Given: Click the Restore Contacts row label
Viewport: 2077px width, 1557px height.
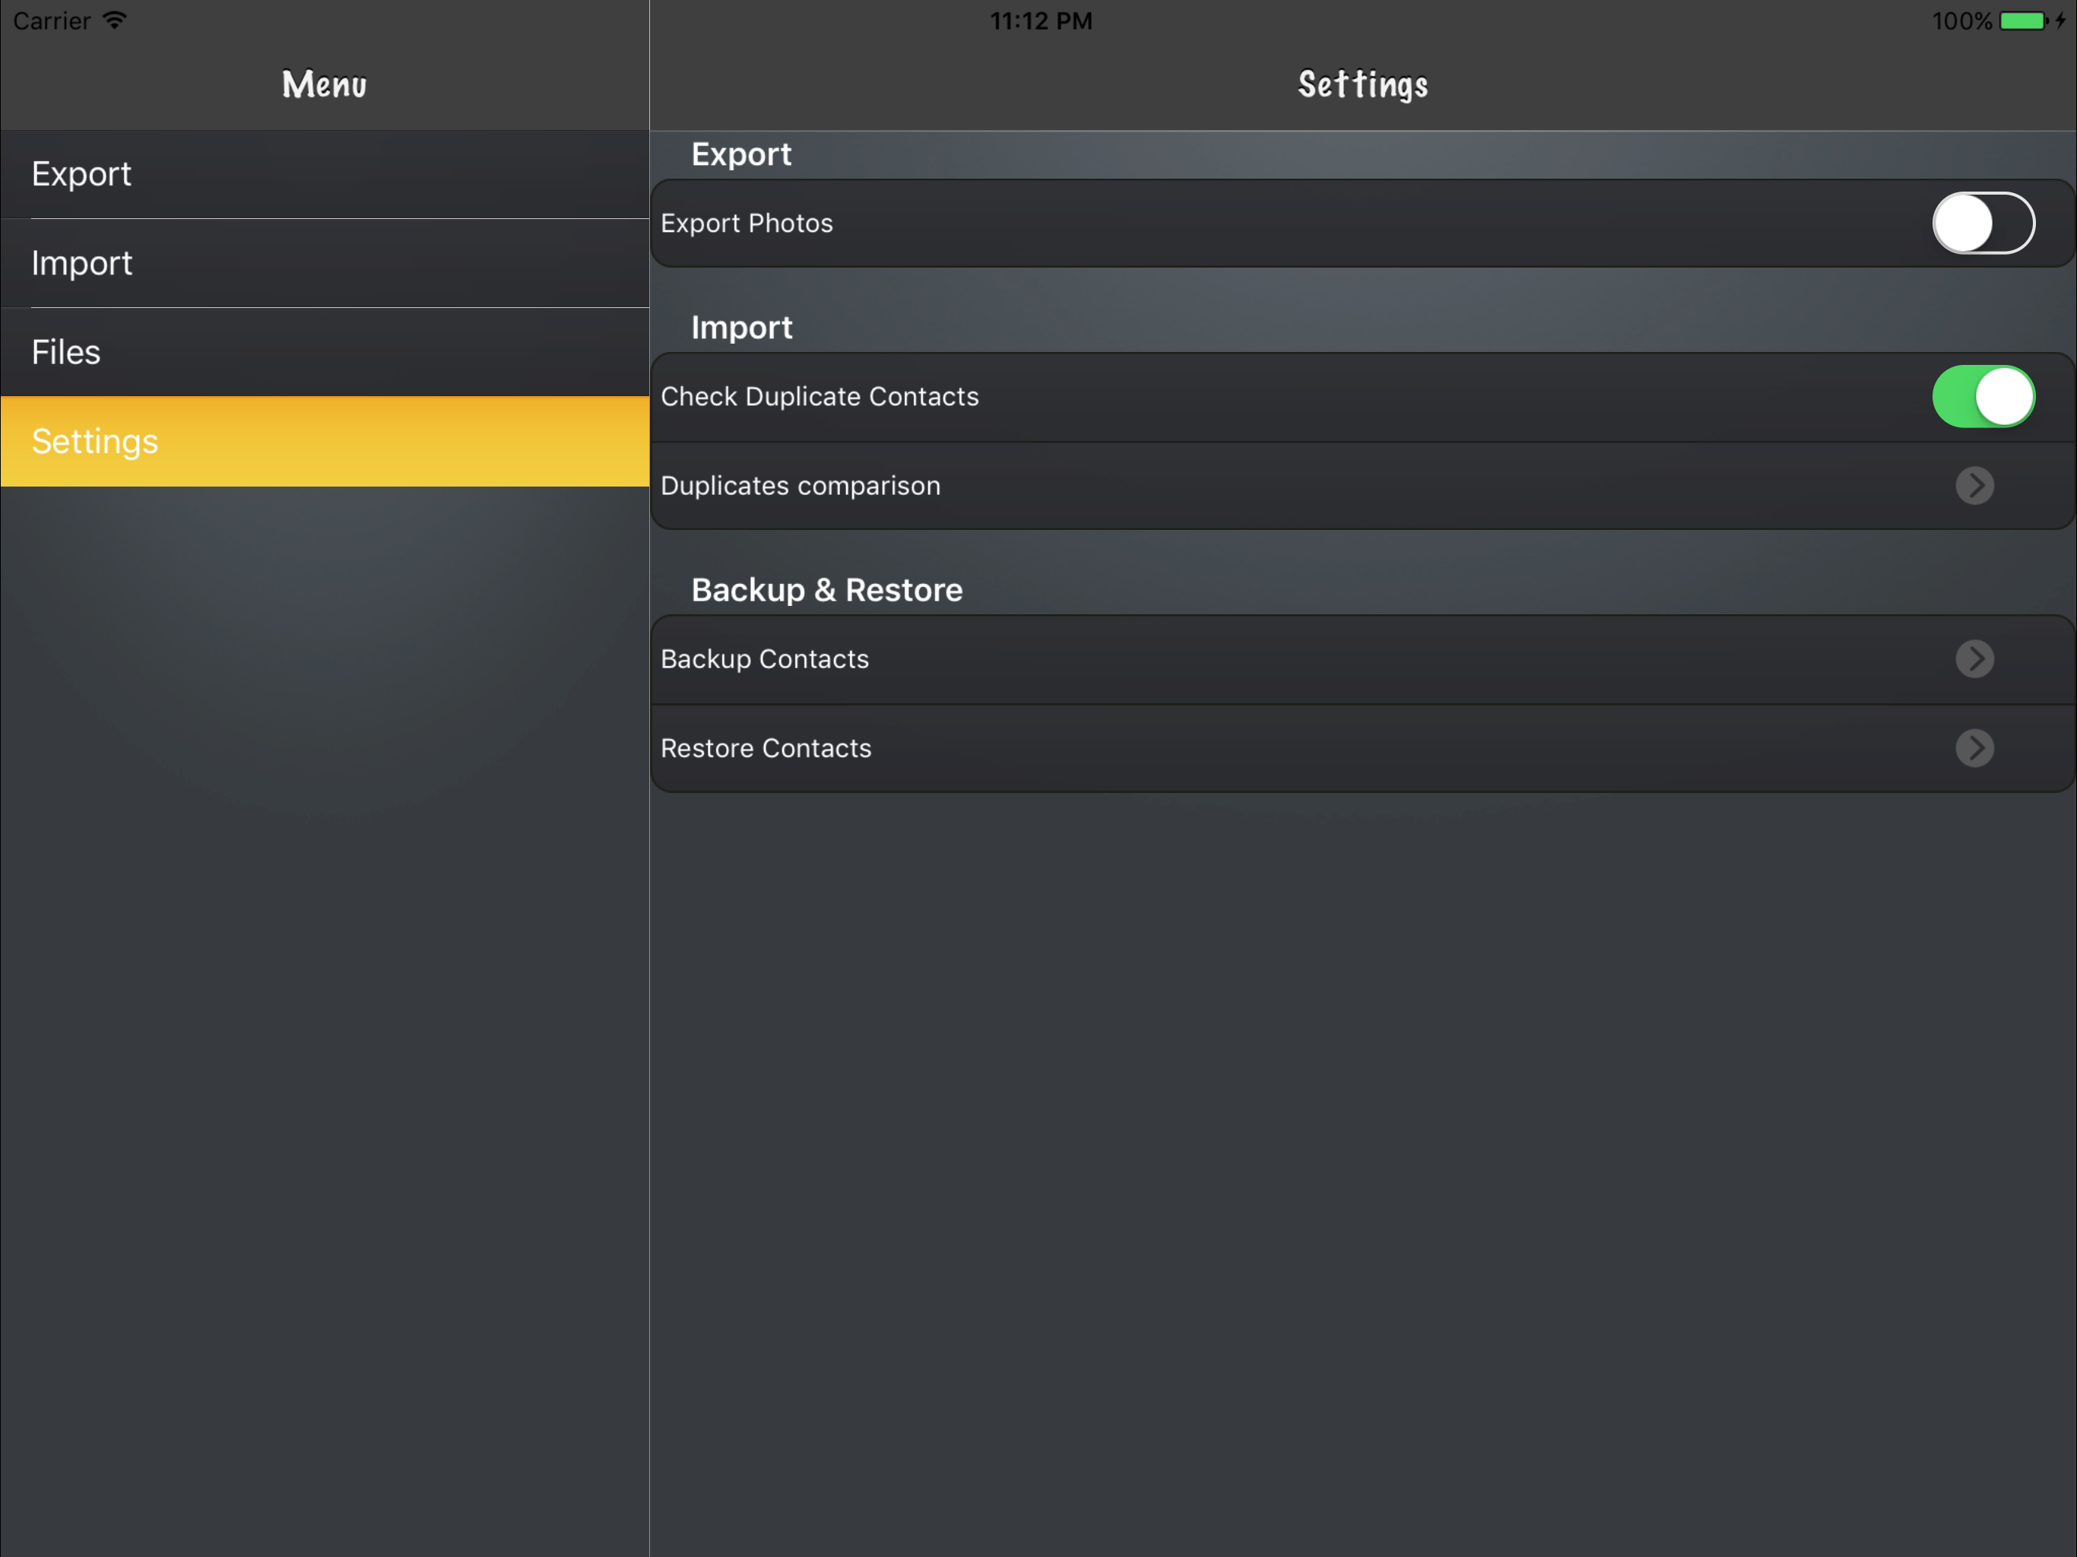Looking at the screenshot, I should [x=766, y=748].
